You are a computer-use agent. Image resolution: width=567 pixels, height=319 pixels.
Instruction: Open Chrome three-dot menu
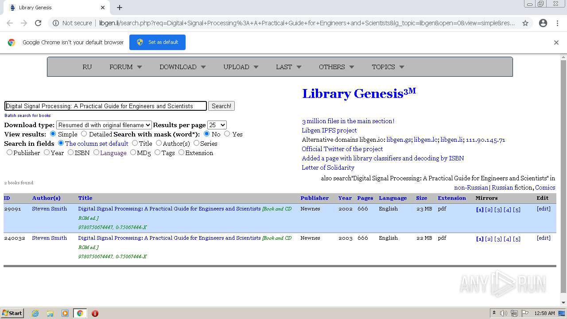557,23
